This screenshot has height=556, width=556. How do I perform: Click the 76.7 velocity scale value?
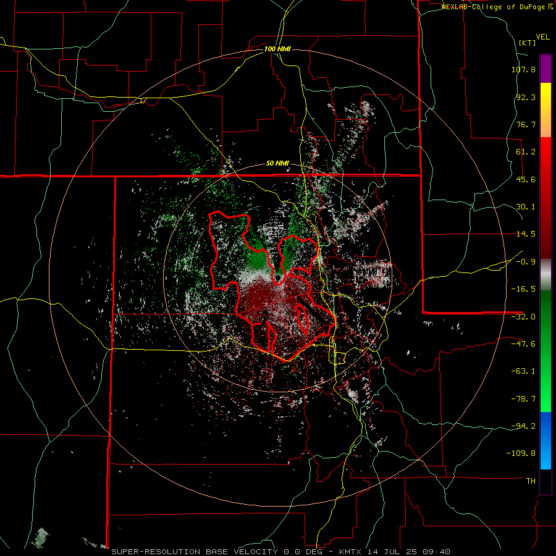pos(526,124)
